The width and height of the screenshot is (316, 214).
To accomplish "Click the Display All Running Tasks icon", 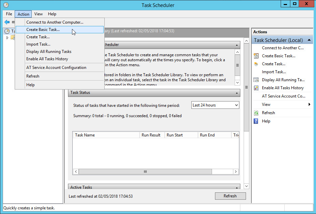I will tap(256, 80).
